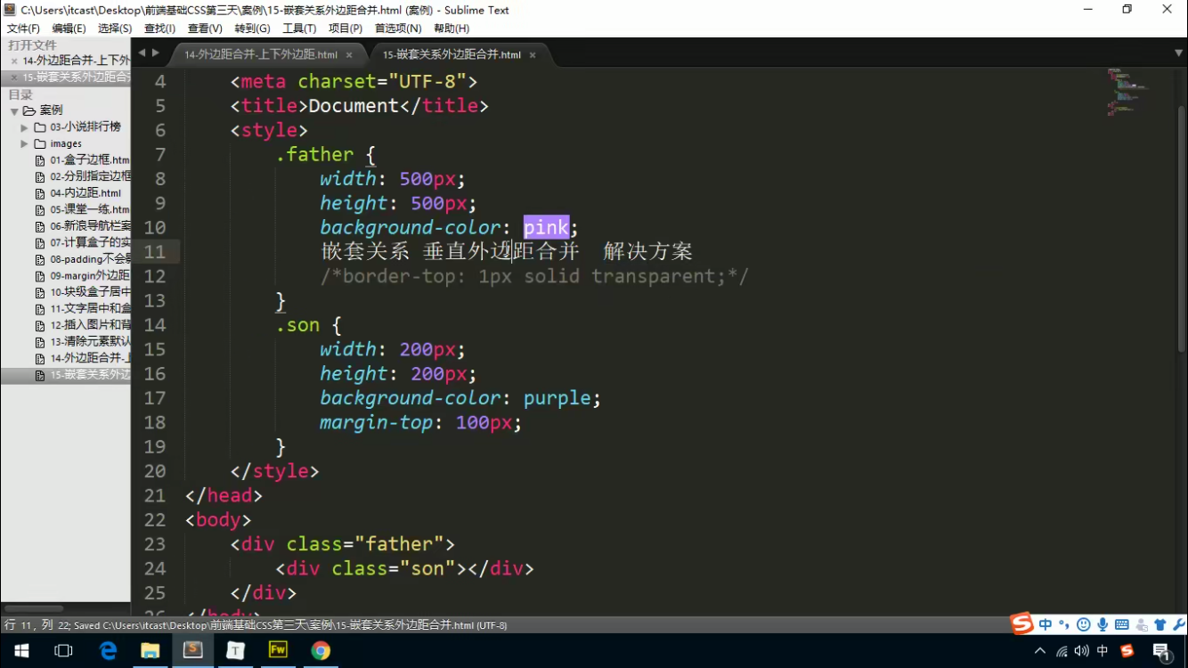Switch to the 14-外边距合并-上下外边距.html tab
The width and height of the screenshot is (1188, 668).
pos(261,54)
